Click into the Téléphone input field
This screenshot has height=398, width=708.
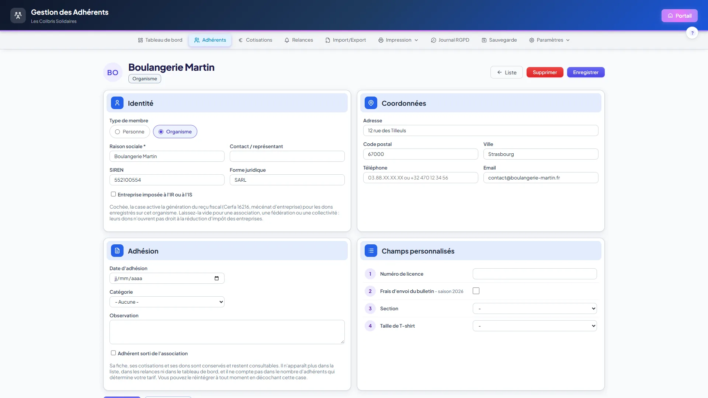point(421,178)
